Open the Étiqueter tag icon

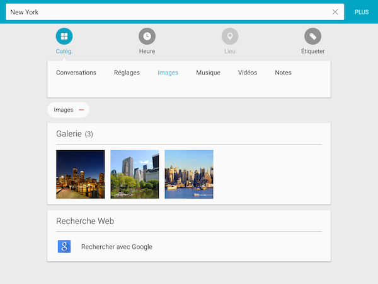312,36
